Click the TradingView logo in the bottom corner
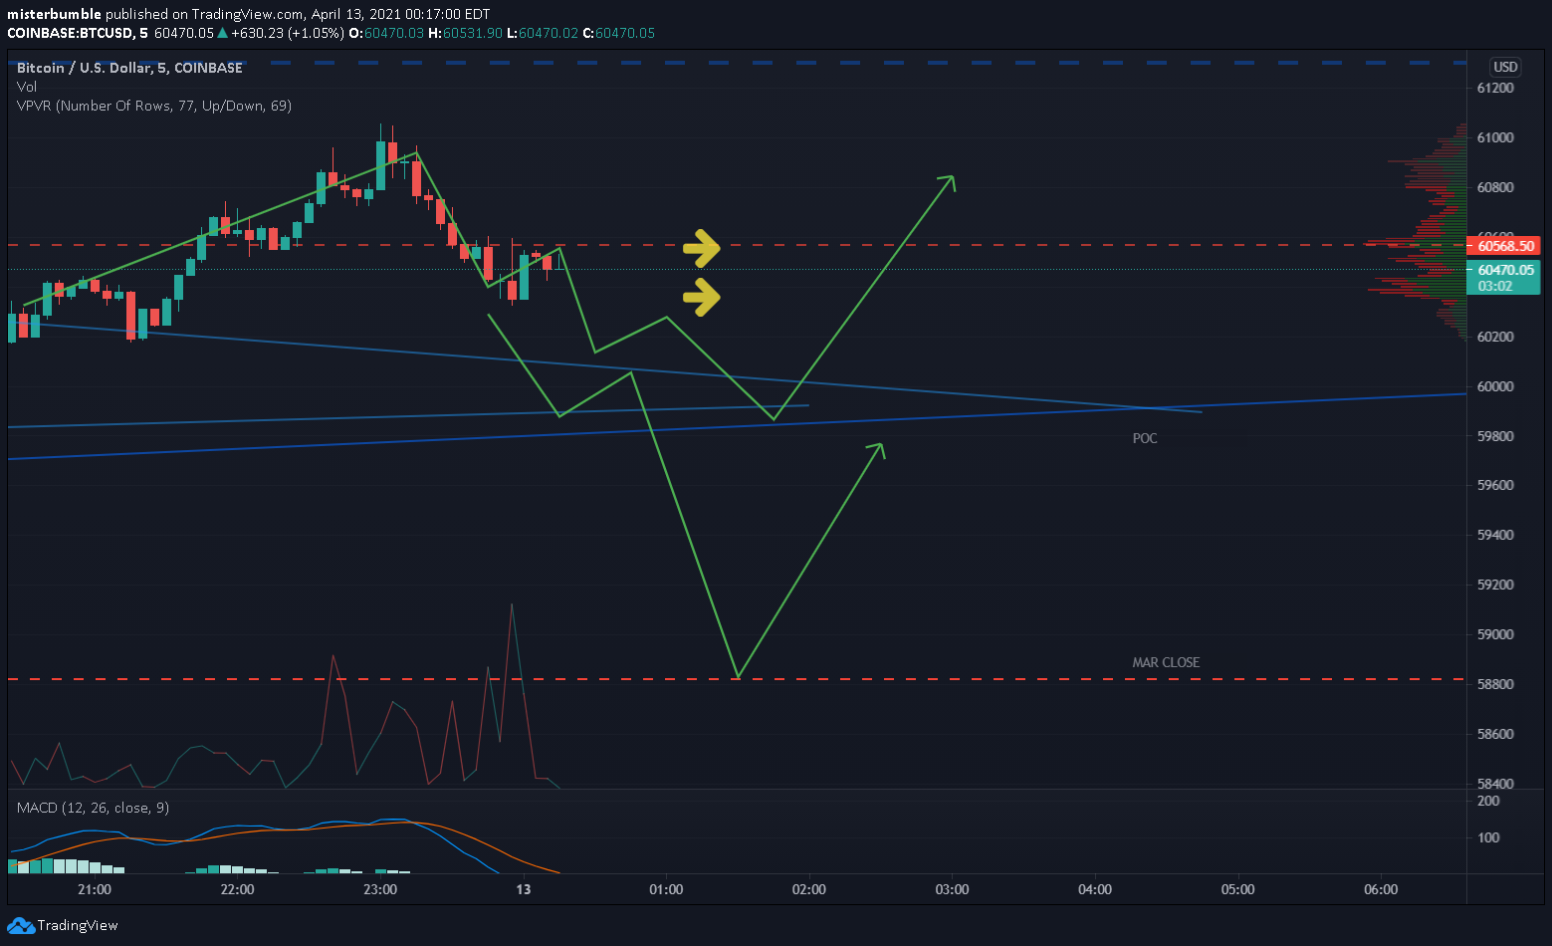The width and height of the screenshot is (1552, 946). pyautogui.click(x=63, y=925)
